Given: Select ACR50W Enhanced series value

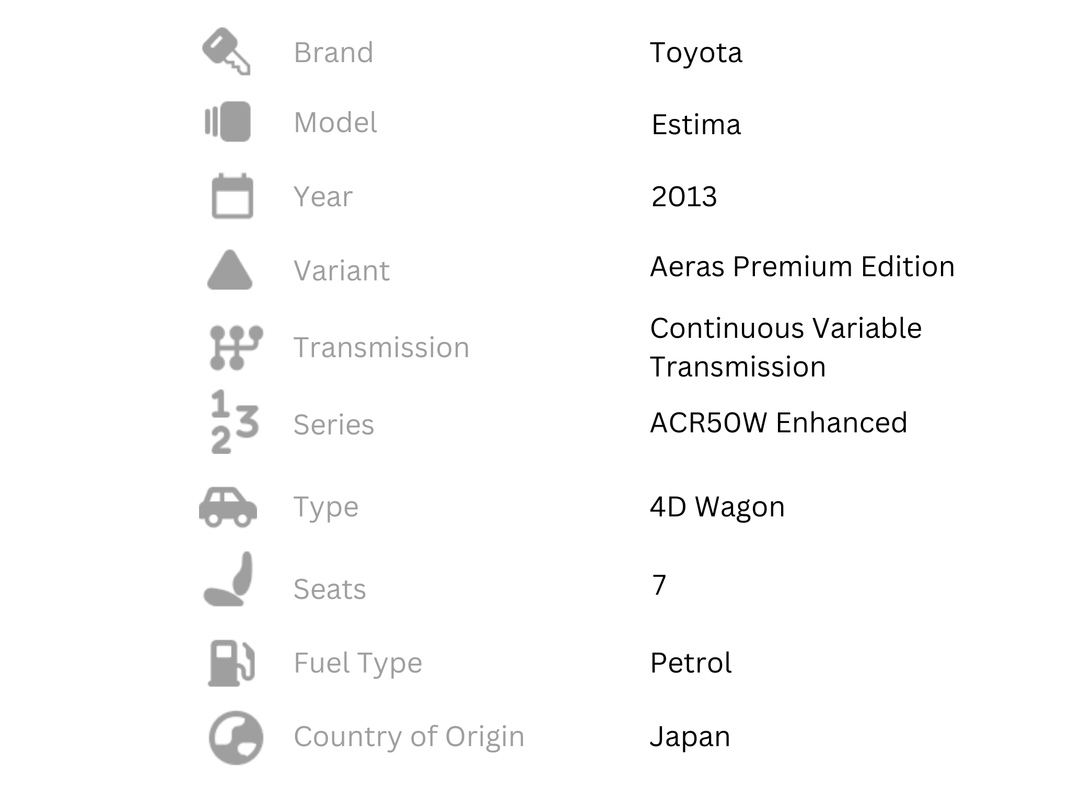Looking at the screenshot, I should tap(778, 422).
